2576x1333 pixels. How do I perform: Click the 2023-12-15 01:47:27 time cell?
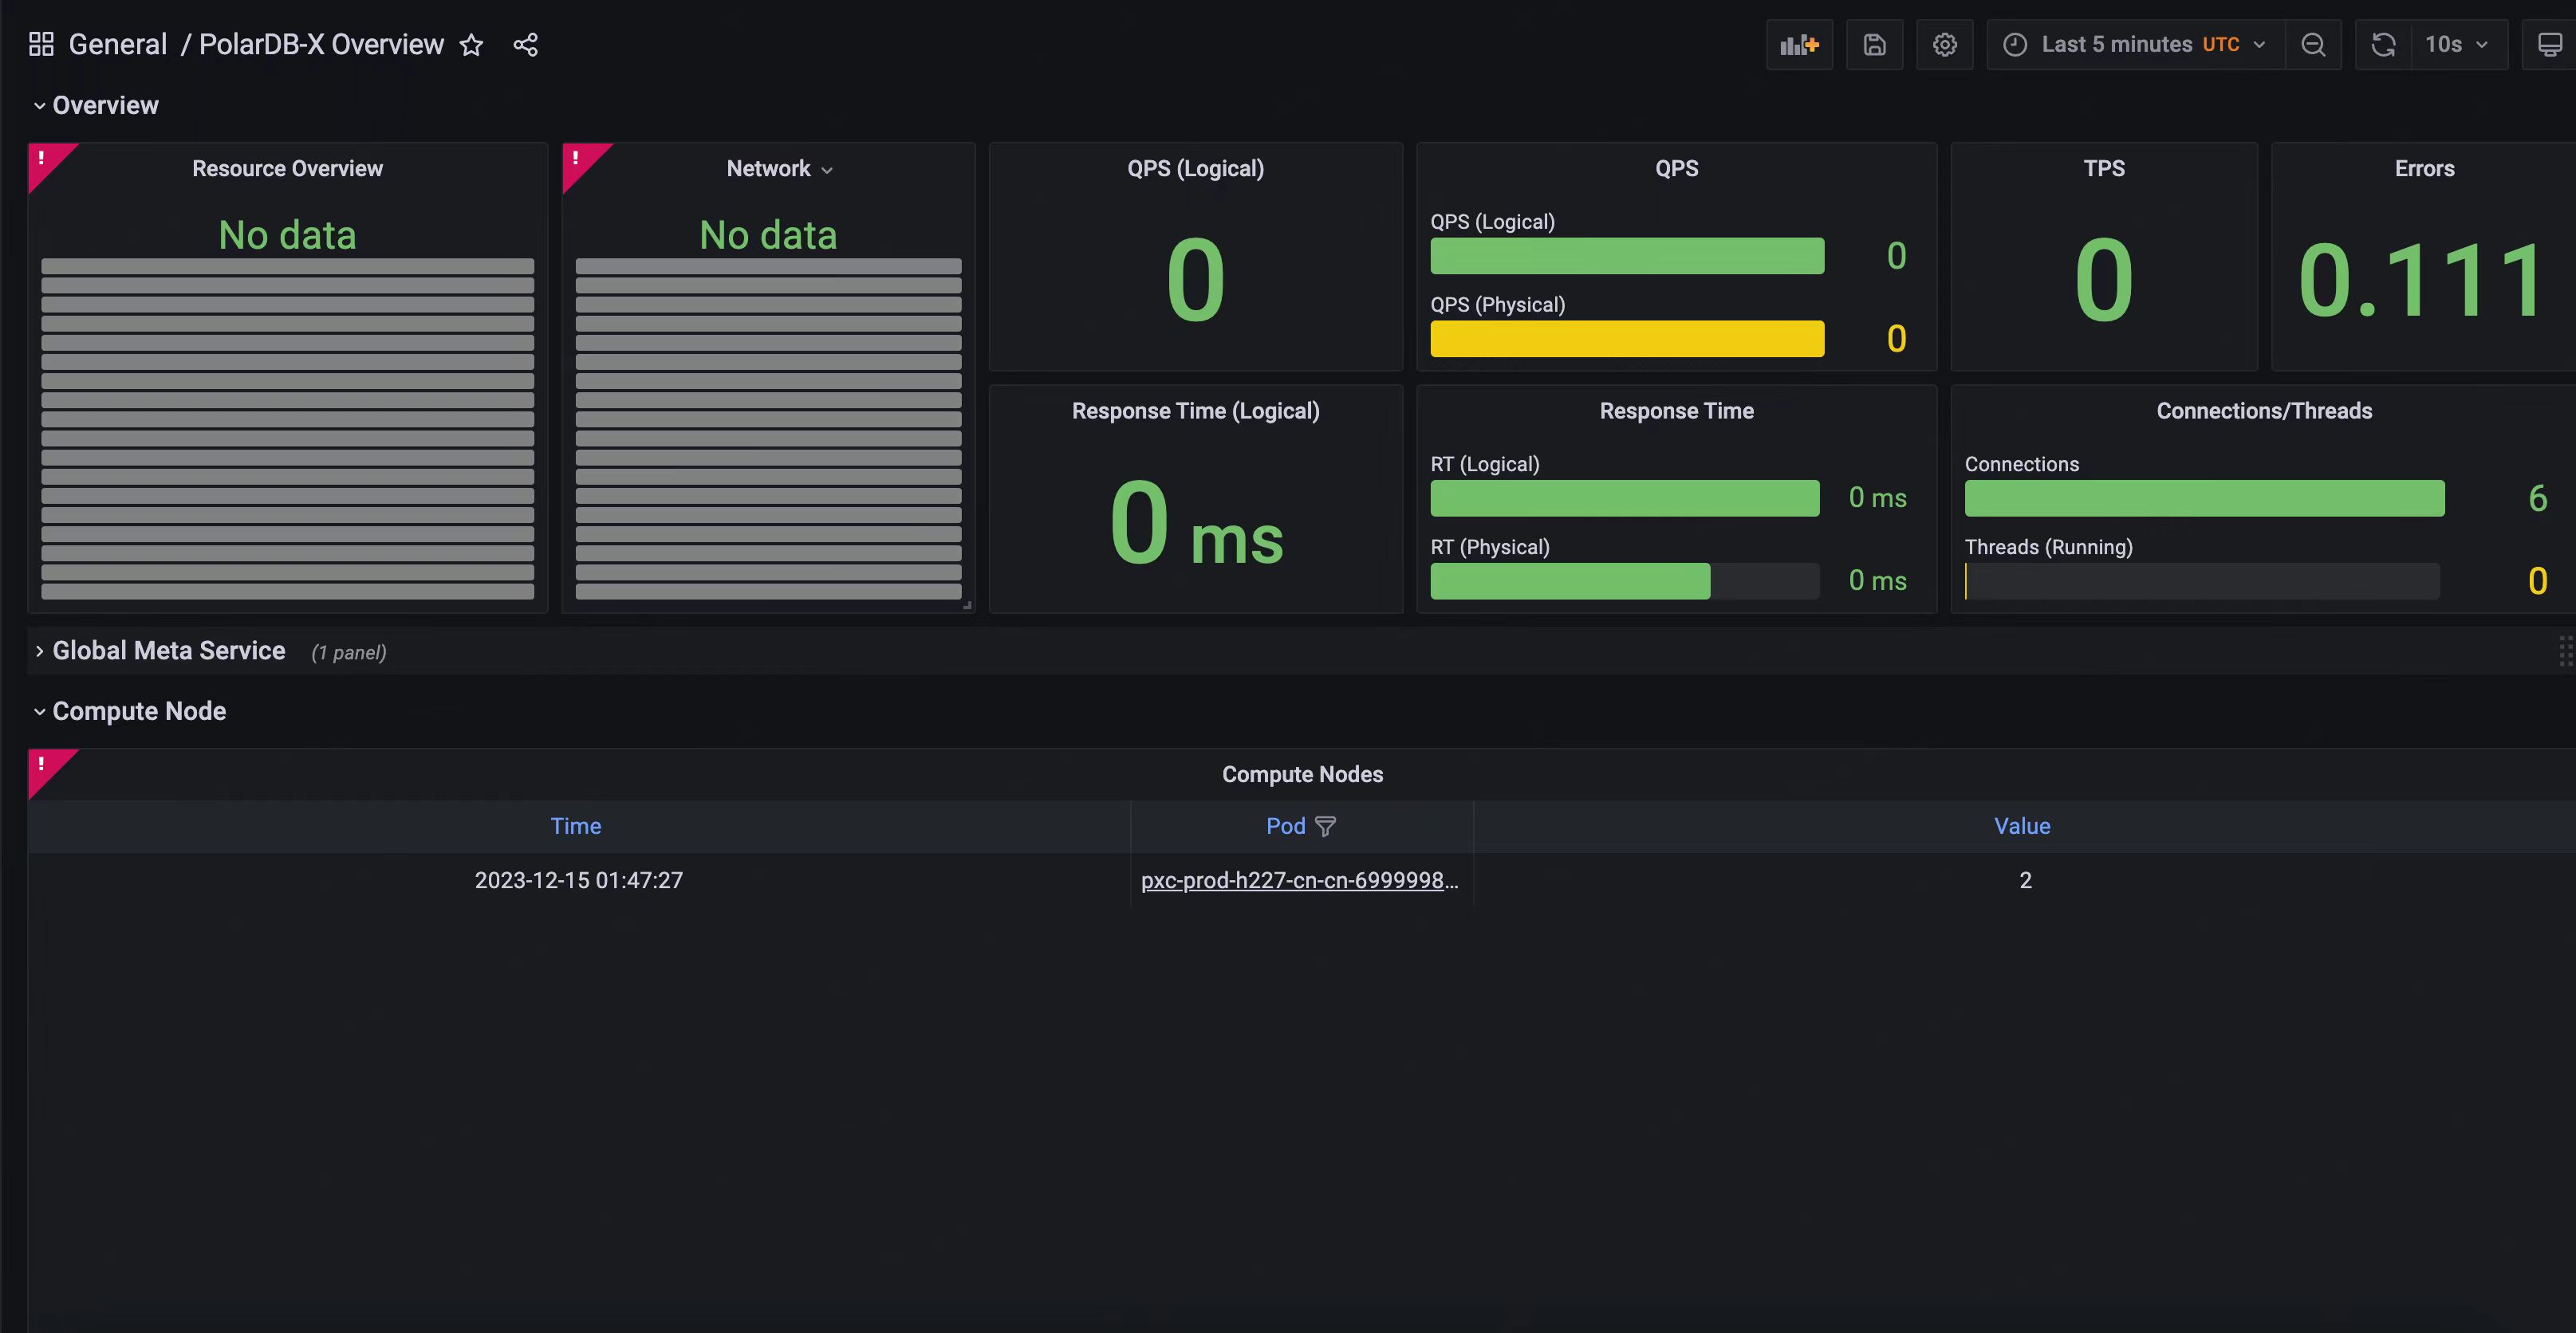pos(579,880)
